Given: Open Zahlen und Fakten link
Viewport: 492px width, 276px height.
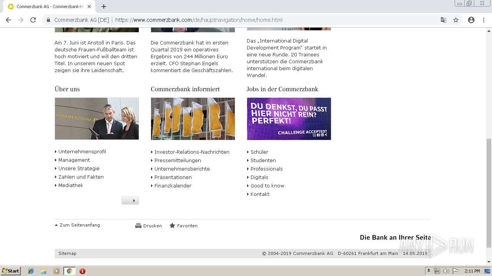Looking at the screenshot, I should tap(81, 177).
